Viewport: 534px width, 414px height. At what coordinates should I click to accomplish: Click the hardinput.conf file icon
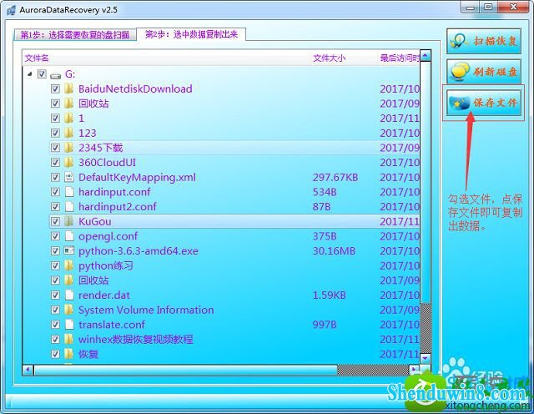pos(69,192)
